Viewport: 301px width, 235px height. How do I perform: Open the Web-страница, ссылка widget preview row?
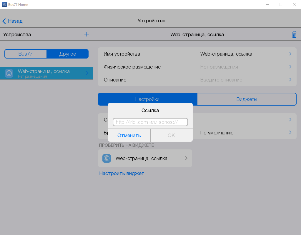pos(145,158)
